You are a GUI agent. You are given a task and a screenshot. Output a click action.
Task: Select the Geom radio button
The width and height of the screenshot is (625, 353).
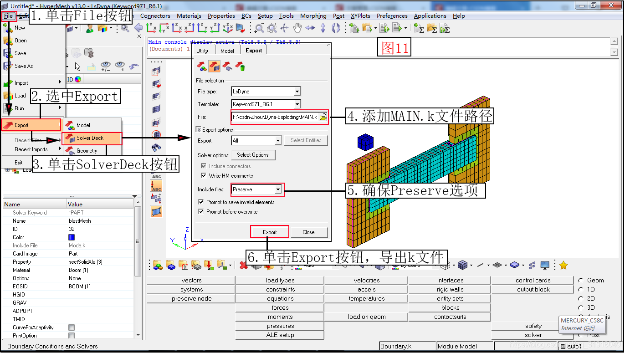click(581, 281)
